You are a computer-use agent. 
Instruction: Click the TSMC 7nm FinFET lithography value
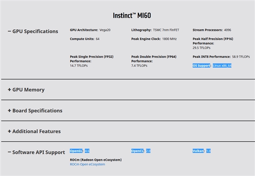(170, 30)
